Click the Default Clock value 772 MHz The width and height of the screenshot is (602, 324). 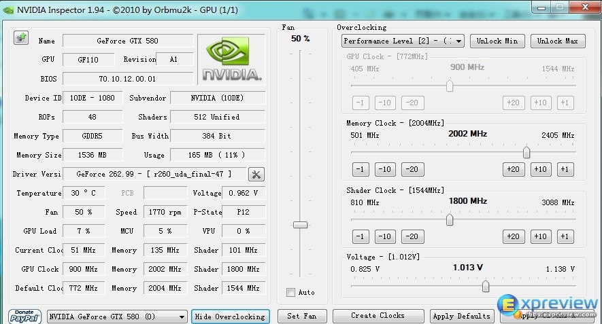click(84, 289)
